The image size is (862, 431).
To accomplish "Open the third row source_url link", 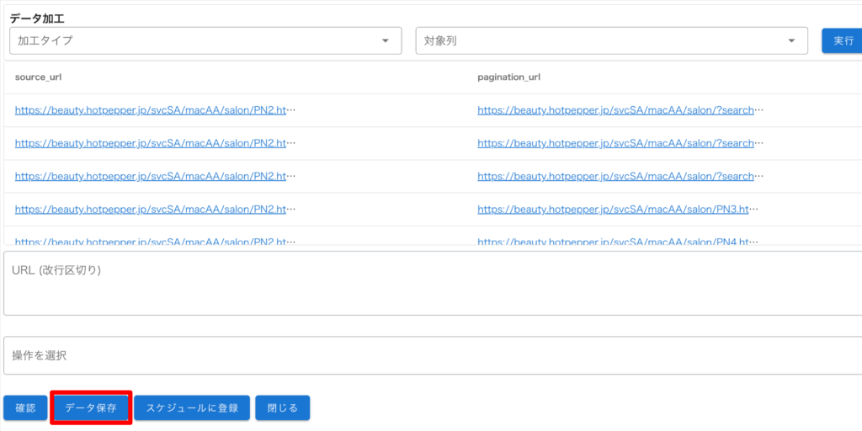I will pos(155,176).
